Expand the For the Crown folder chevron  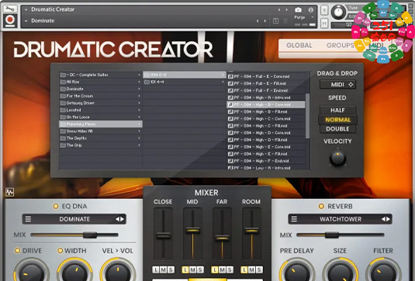tap(139, 96)
